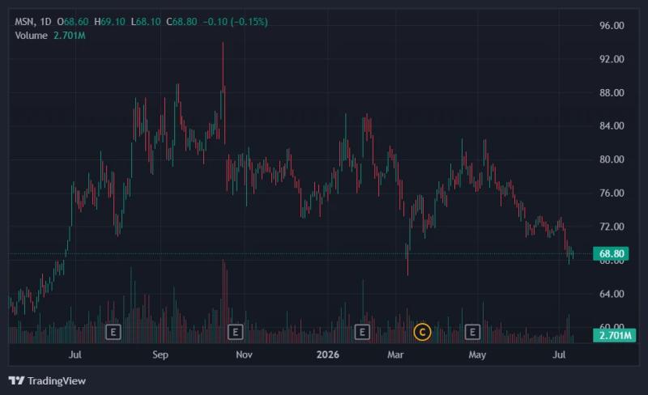Click the bold 2026 label on the time axis
This screenshot has width=648, height=395.
pyautogui.click(x=328, y=355)
